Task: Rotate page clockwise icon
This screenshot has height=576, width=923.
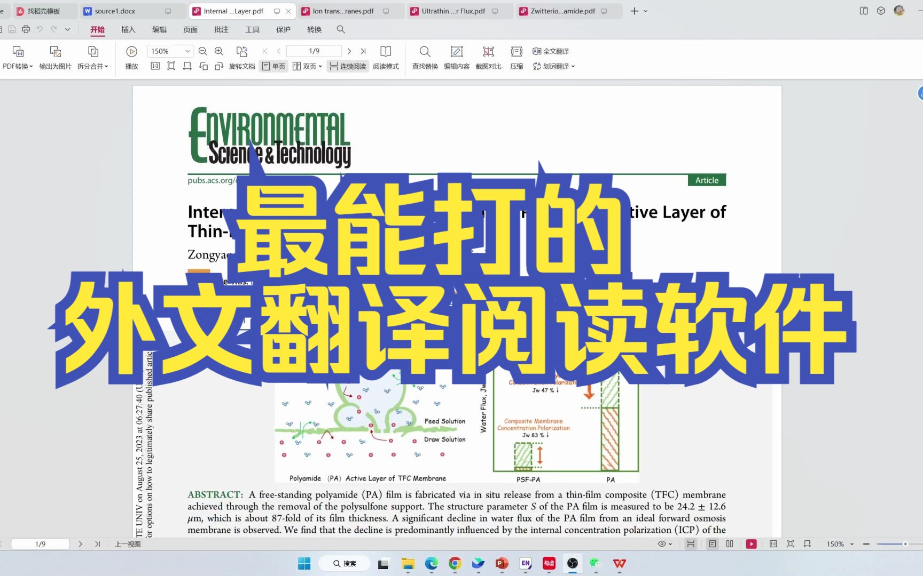Action: coord(219,66)
